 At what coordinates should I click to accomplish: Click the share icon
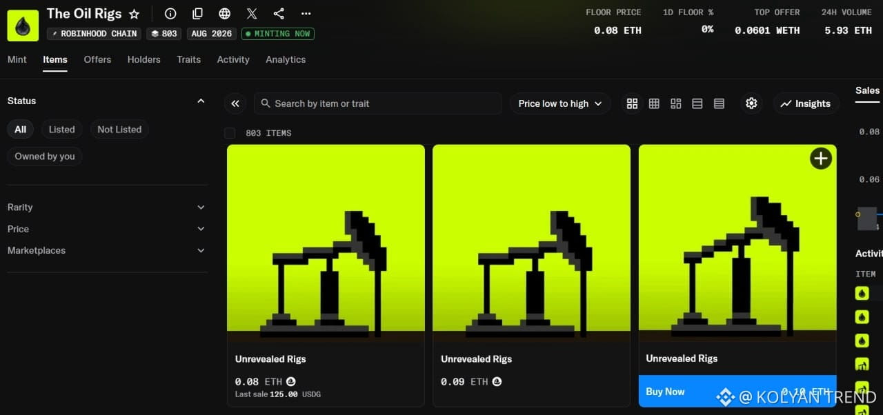pos(279,14)
